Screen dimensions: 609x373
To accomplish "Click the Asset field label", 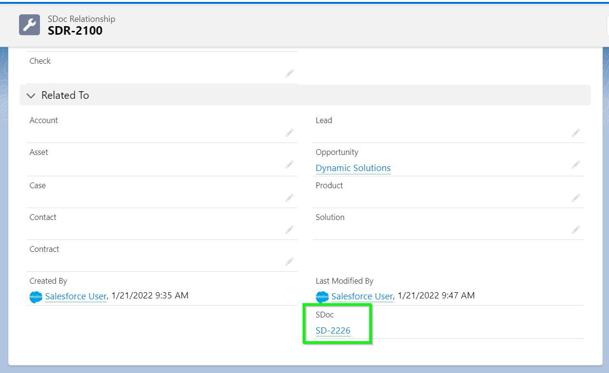I will click(39, 152).
